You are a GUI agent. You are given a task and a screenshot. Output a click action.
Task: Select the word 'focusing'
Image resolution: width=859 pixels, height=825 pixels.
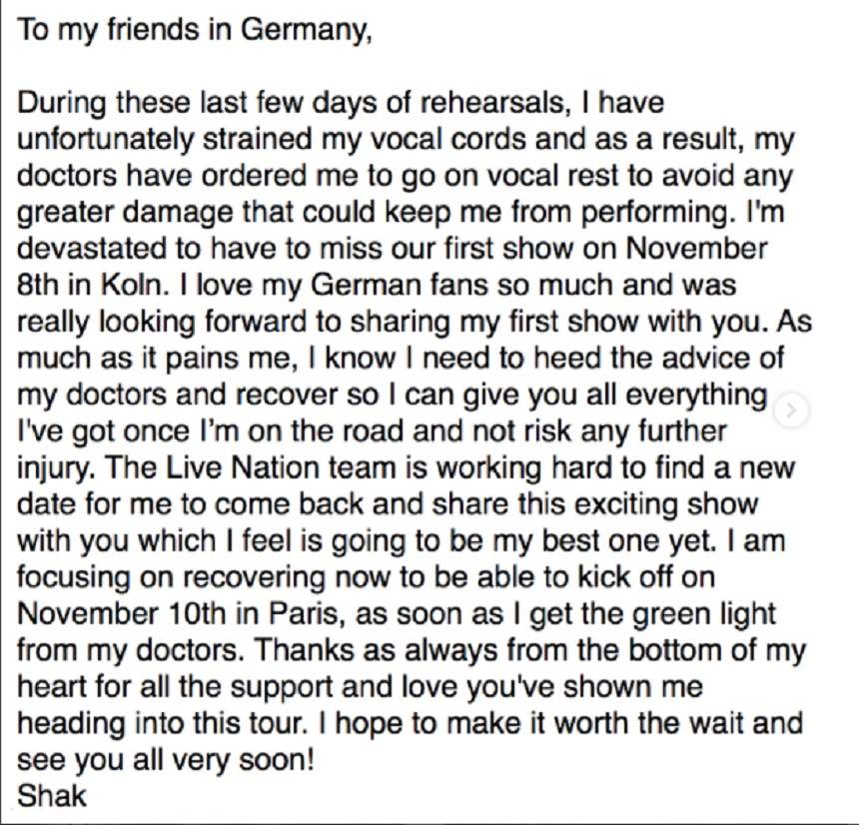tap(74, 578)
